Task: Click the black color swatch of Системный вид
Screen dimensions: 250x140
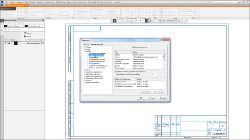Action: [x=16, y=43]
